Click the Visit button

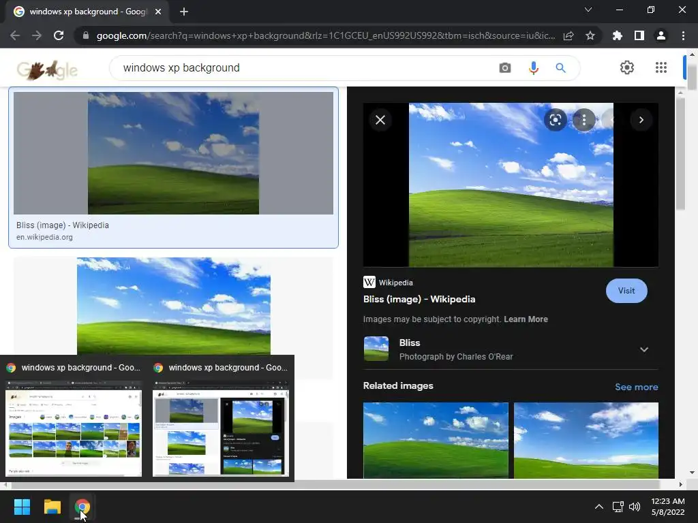[x=626, y=290]
